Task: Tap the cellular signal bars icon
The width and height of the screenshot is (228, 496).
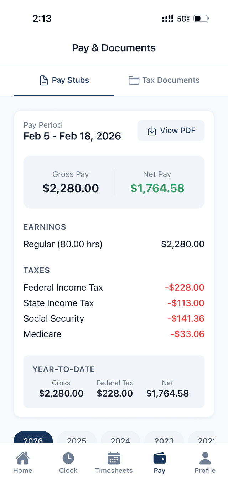Action: click(167, 18)
